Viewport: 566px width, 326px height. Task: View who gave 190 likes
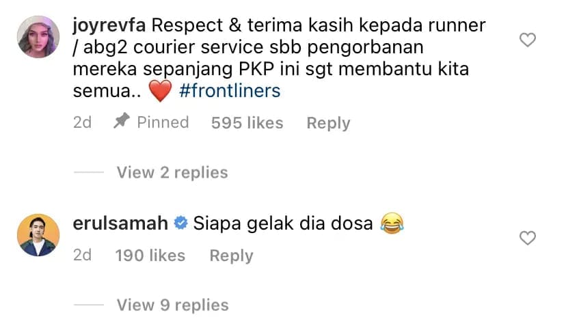[150, 256]
